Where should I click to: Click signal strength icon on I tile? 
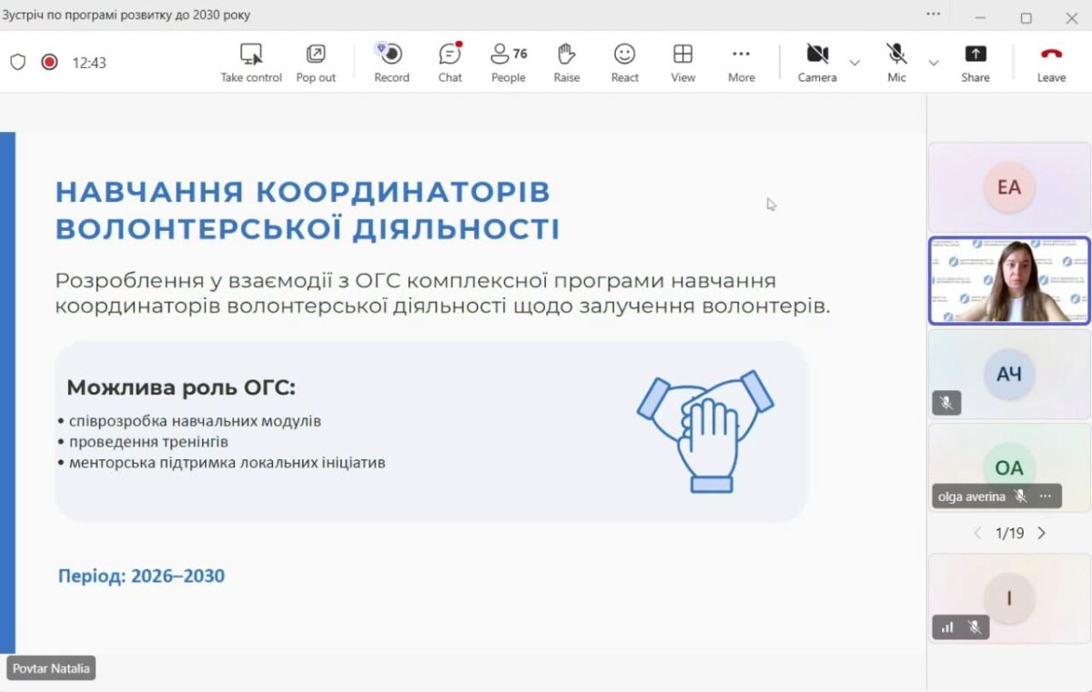pyautogui.click(x=947, y=627)
